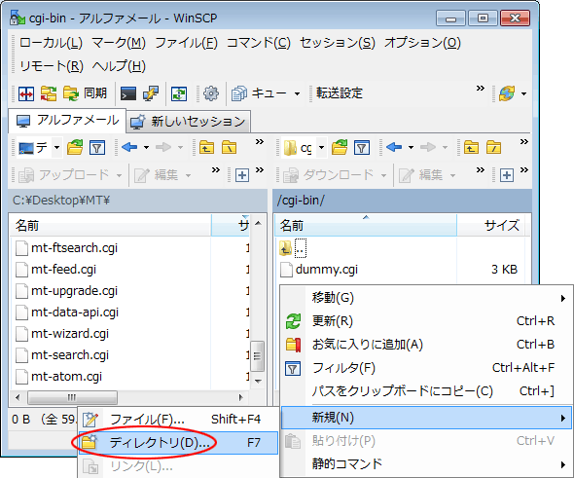
Task: Expand main toolbar overflow chevron
Action: (481, 89)
